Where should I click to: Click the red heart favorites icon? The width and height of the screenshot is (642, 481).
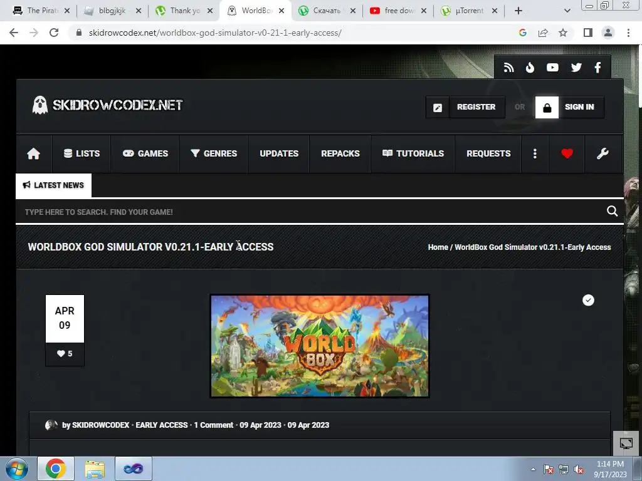567,154
